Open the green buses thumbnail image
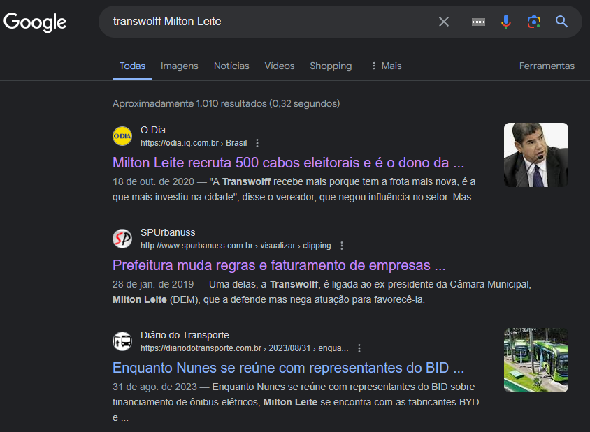This screenshot has height=432, width=590. 536,360
